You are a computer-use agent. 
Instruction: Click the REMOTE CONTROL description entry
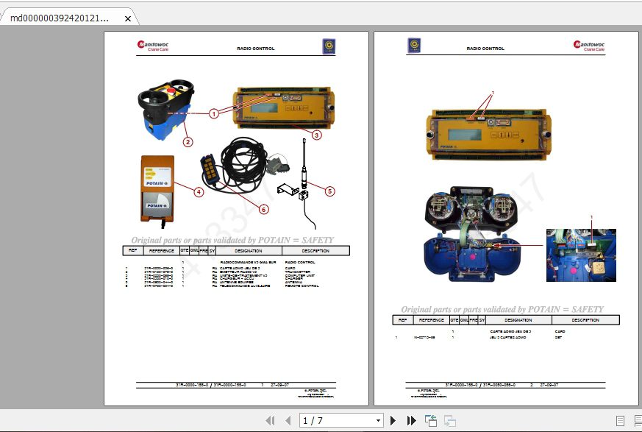point(302,286)
